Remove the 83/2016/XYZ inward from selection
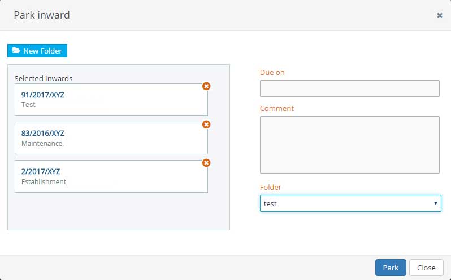The width and height of the screenshot is (451, 280). click(206, 125)
